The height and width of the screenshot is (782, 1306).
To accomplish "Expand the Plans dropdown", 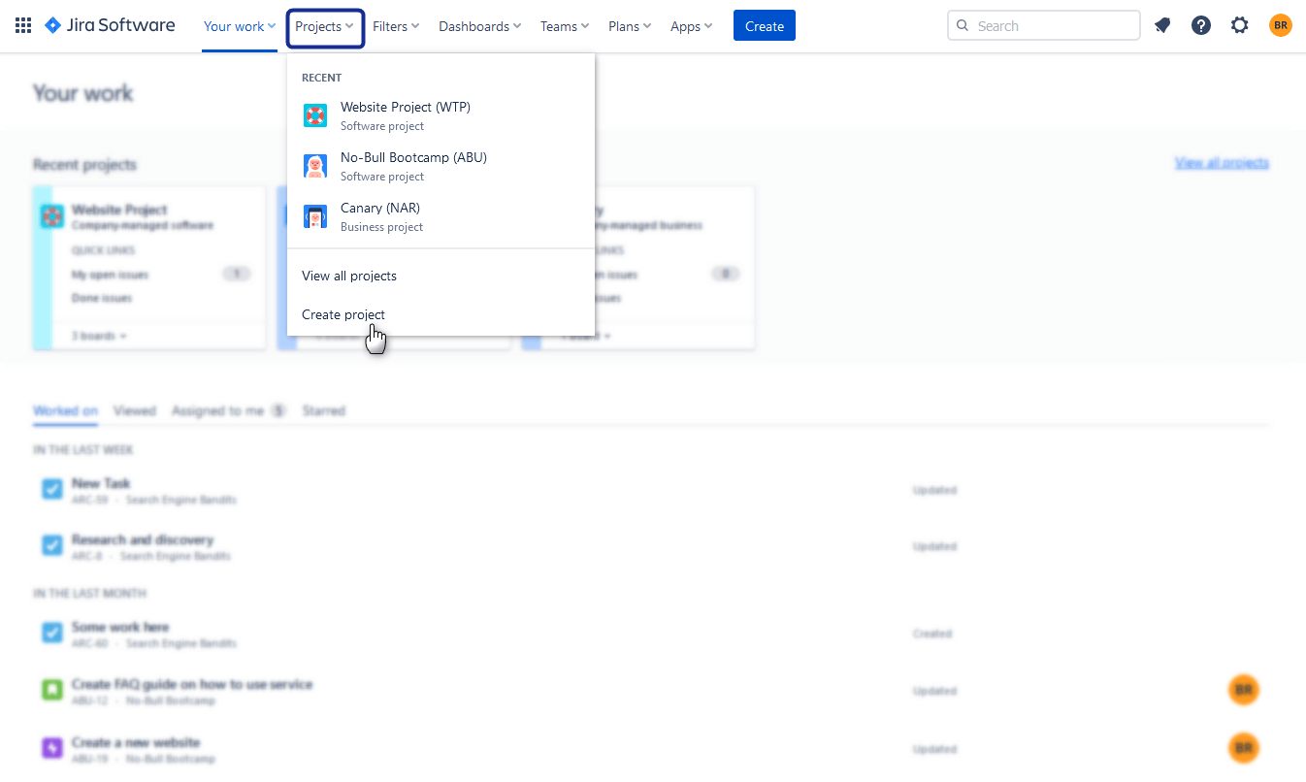I will click(x=630, y=26).
